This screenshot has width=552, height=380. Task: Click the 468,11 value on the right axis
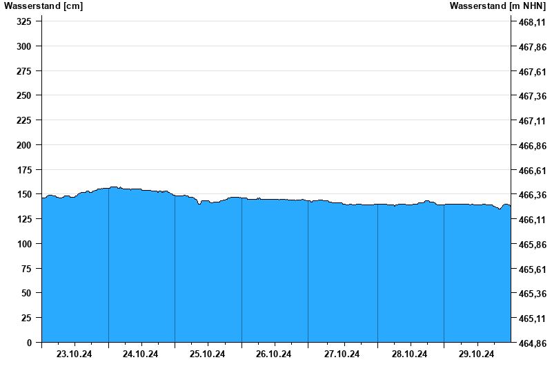[532, 22]
